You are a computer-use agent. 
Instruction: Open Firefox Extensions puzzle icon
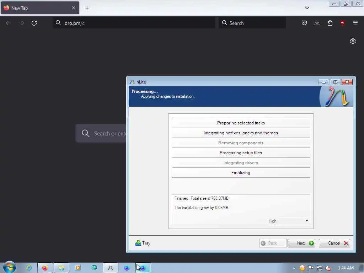click(x=330, y=23)
